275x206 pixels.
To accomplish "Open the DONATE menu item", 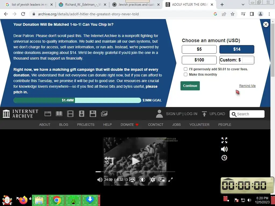I will [x=130, y=124].
